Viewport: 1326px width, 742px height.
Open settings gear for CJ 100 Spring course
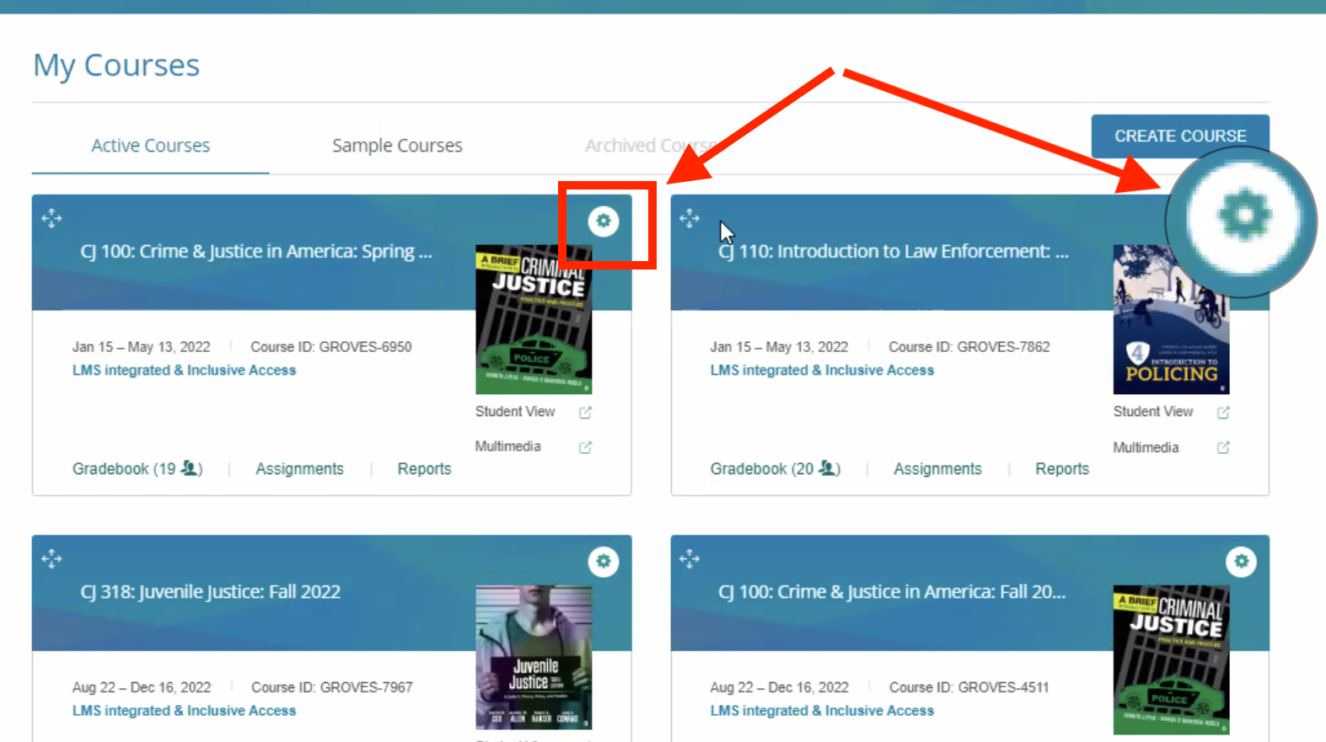click(604, 222)
